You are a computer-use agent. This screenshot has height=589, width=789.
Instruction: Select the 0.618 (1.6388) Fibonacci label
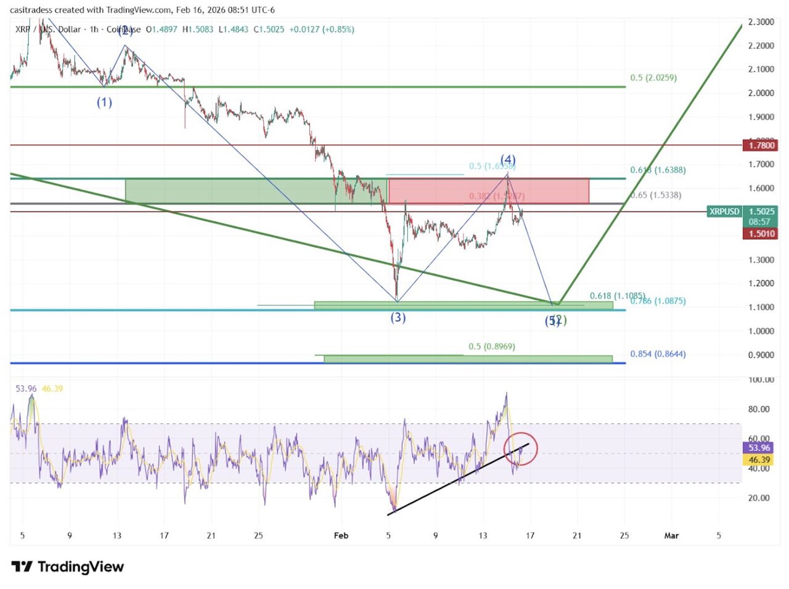[x=658, y=170]
